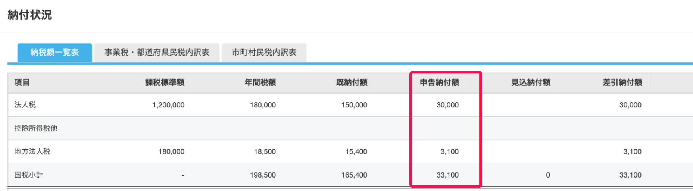Click 法人税 課税標準額 value 1,200,000
The width and height of the screenshot is (693, 191).
point(168,105)
